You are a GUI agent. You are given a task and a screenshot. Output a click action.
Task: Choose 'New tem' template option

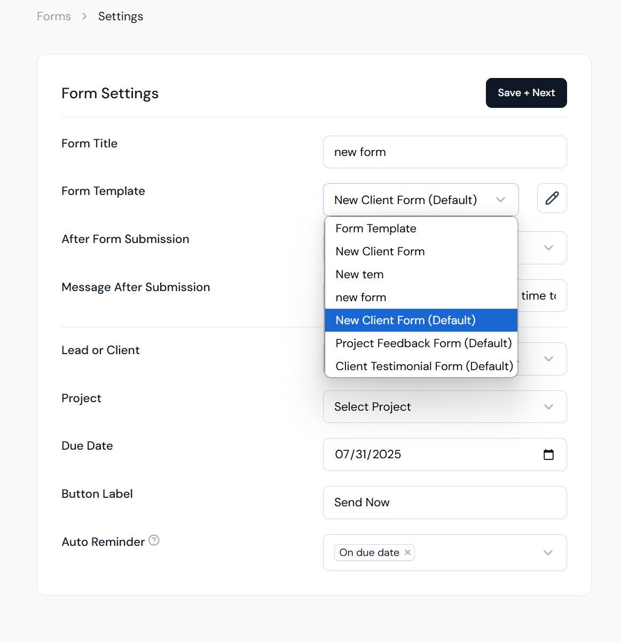pyautogui.click(x=421, y=275)
